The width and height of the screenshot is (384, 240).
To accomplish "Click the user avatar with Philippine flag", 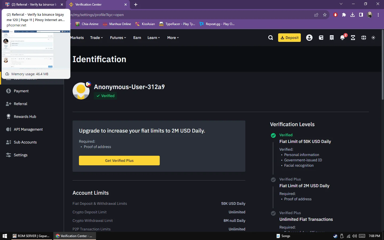I will point(81,91).
